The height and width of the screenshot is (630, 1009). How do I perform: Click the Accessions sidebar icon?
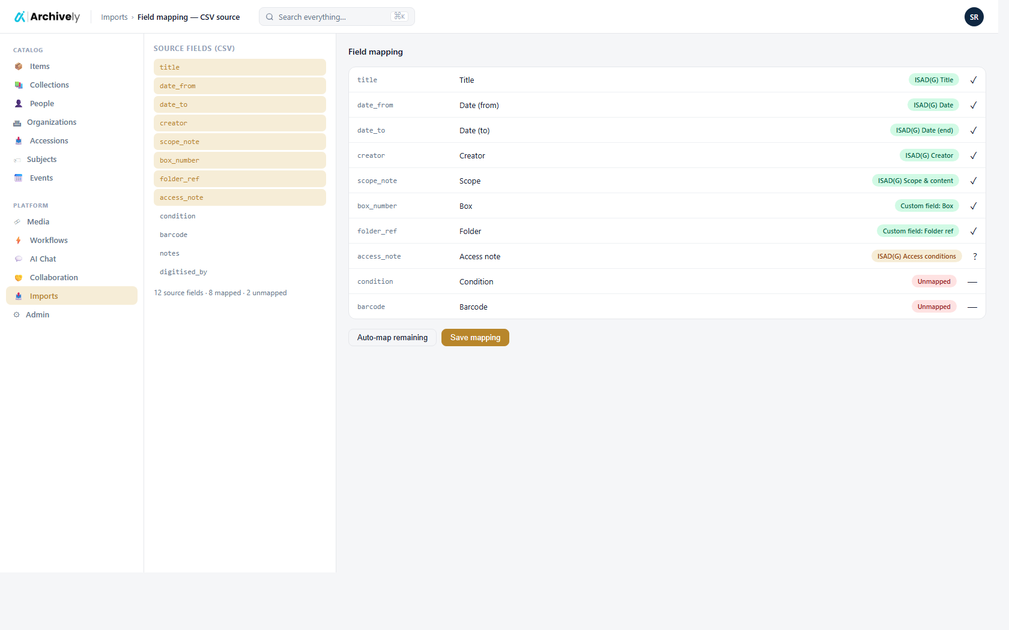19,141
